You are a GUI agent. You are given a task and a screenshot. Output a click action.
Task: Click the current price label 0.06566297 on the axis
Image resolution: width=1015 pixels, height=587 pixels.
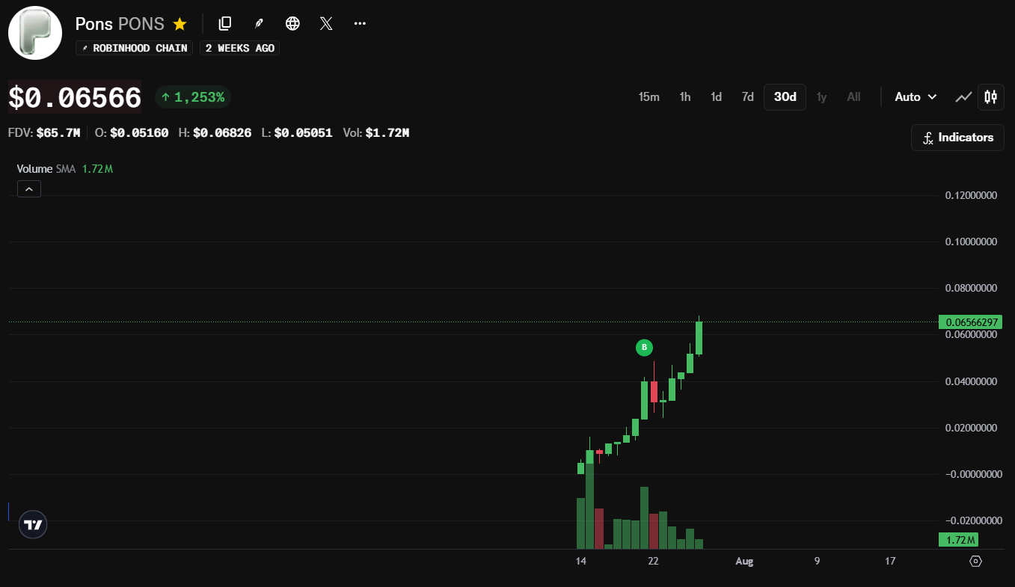point(970,322)
